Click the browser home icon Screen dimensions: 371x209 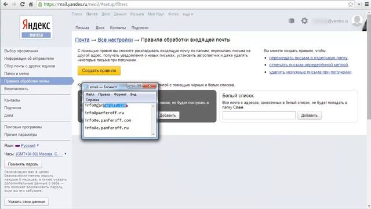31,4
